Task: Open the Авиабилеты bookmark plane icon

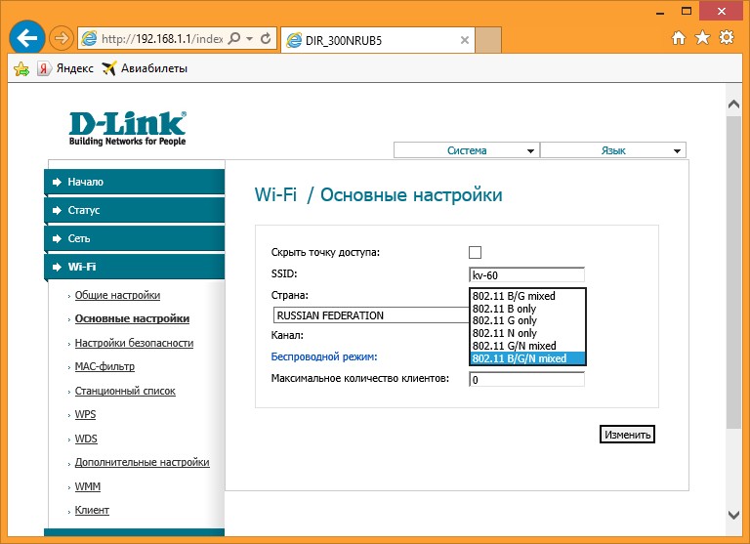Action: point(109,68)
